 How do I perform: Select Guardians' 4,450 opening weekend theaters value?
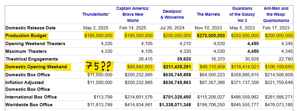tap(253, 44)
